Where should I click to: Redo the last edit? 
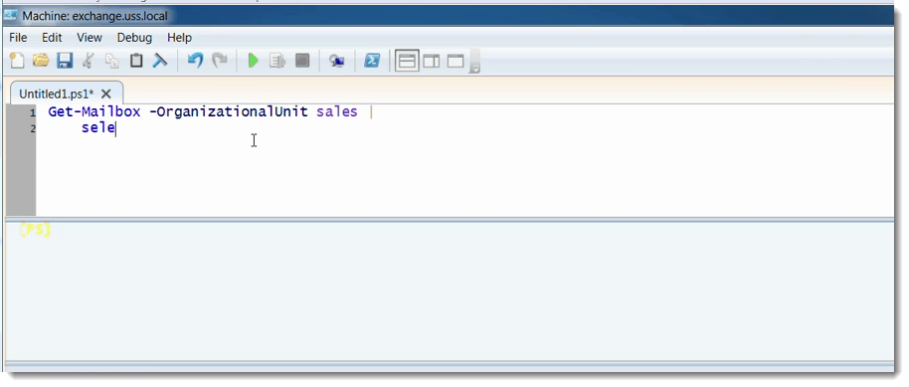220,61
